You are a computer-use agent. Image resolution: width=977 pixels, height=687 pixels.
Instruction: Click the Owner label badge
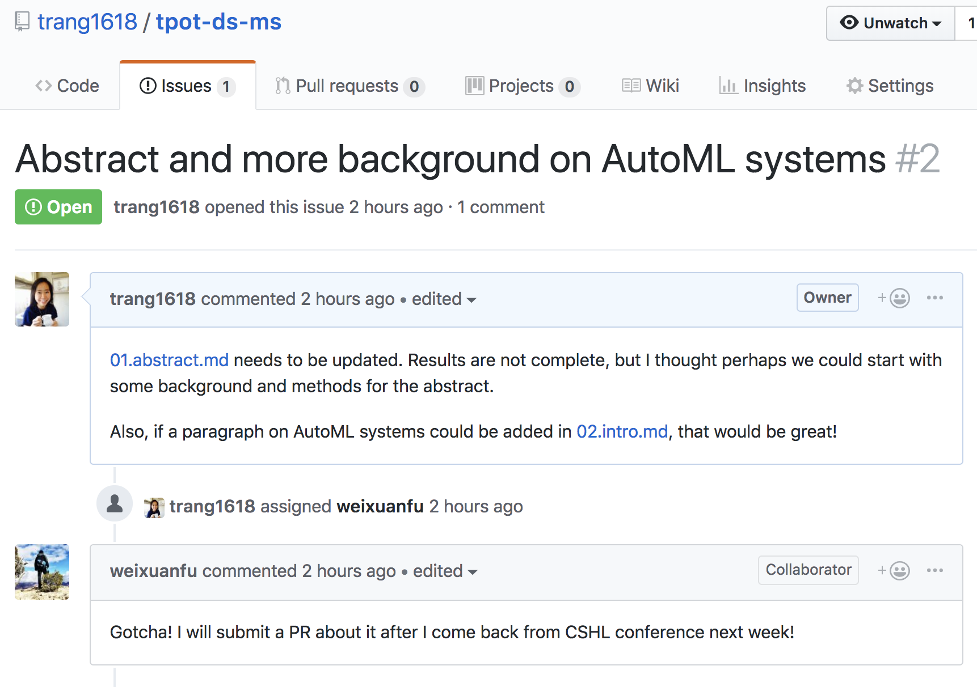(x=828, y=298)
